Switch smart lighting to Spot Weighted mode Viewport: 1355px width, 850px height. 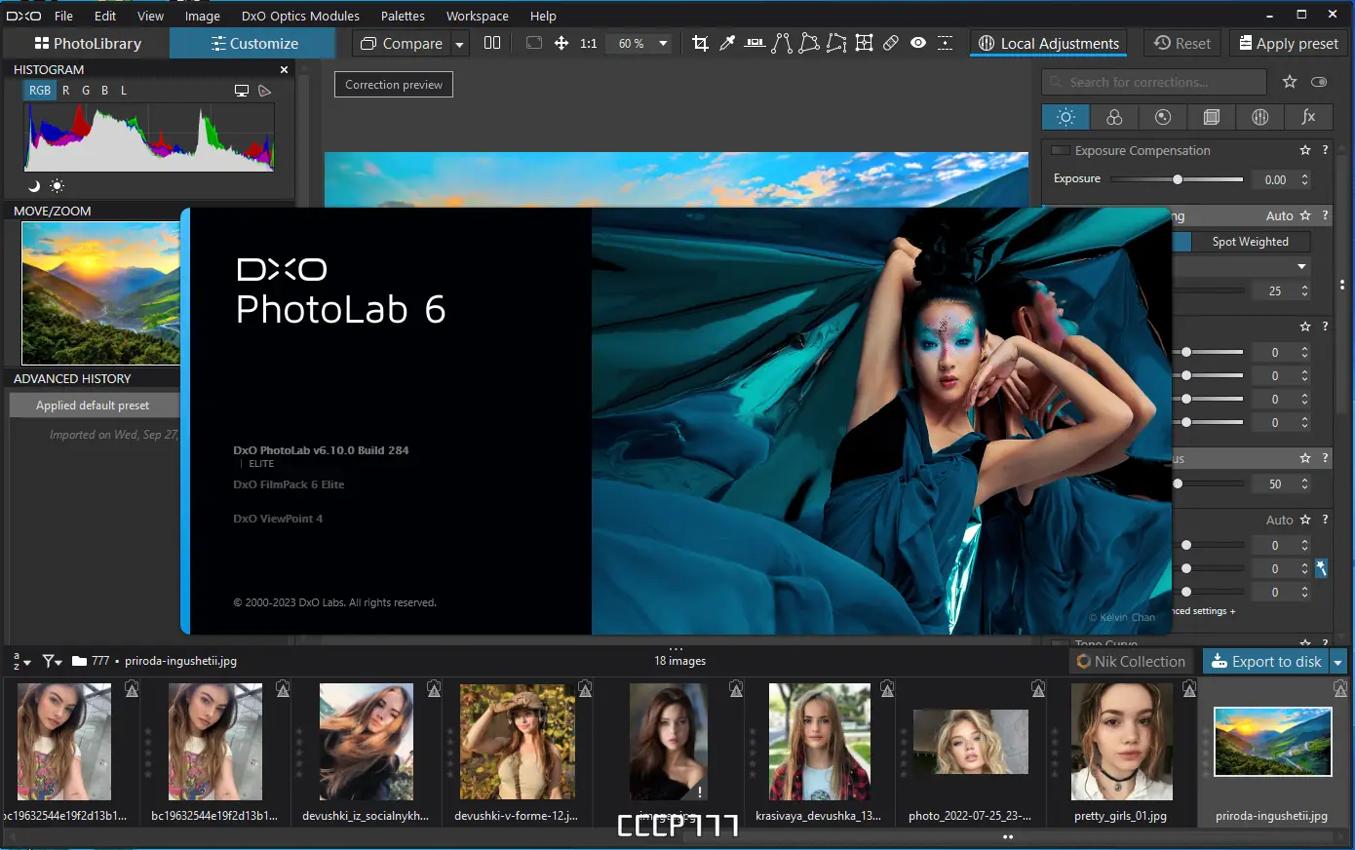click(x=1249, y=241)
